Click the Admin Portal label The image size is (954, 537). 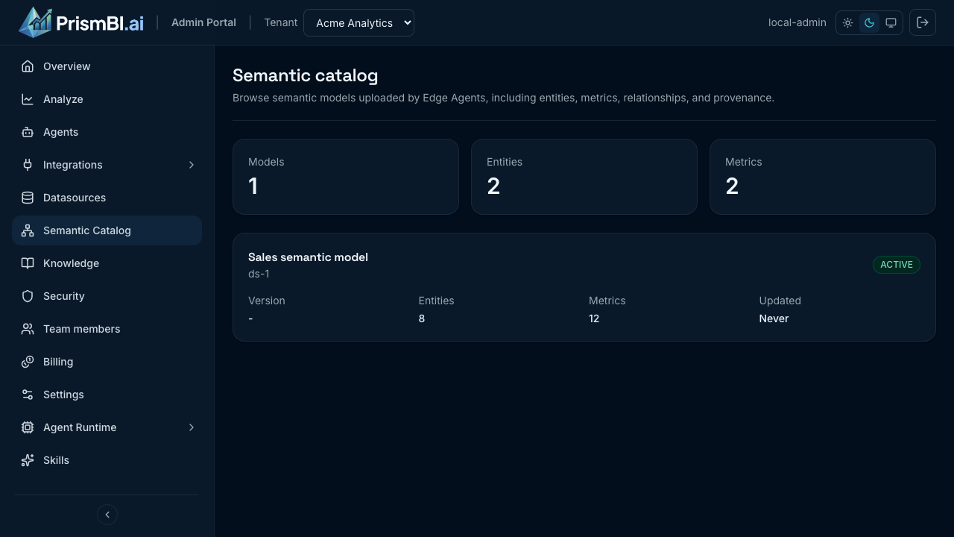click(203, 22)
